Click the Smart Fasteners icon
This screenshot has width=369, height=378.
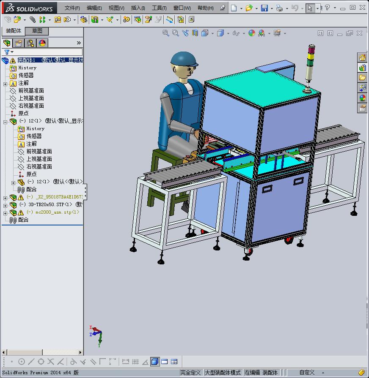pos(58,19)
